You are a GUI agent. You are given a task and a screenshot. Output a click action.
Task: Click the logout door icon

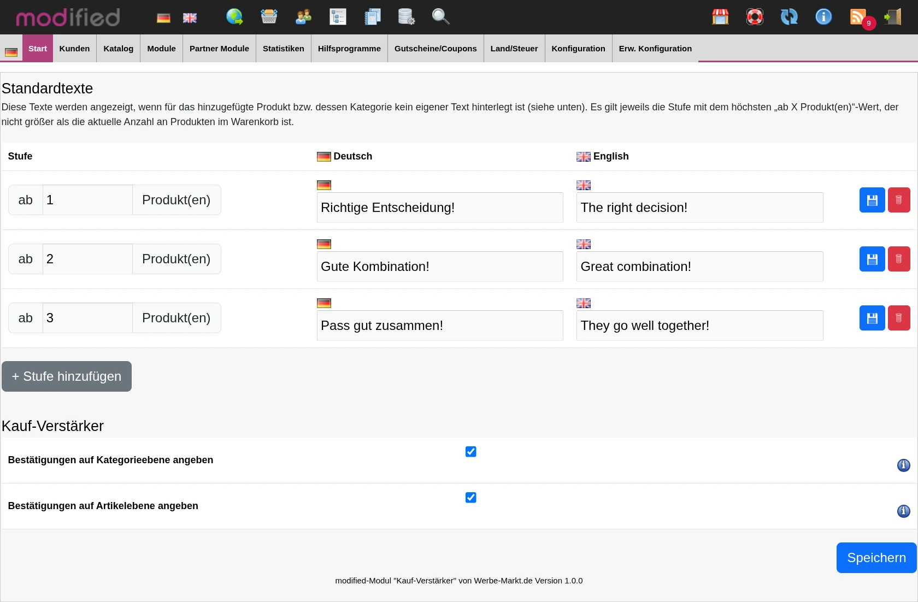[x=893, y=17]
